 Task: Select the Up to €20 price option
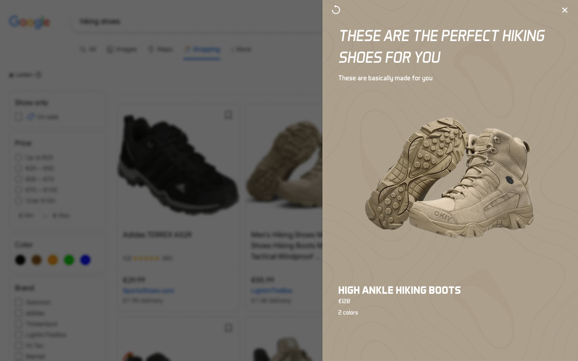click(x=19, y=157)
